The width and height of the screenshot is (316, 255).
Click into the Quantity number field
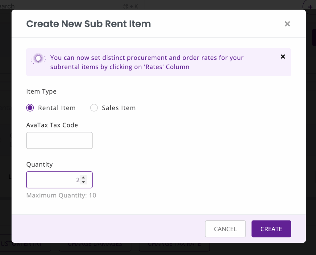point(52,180)
